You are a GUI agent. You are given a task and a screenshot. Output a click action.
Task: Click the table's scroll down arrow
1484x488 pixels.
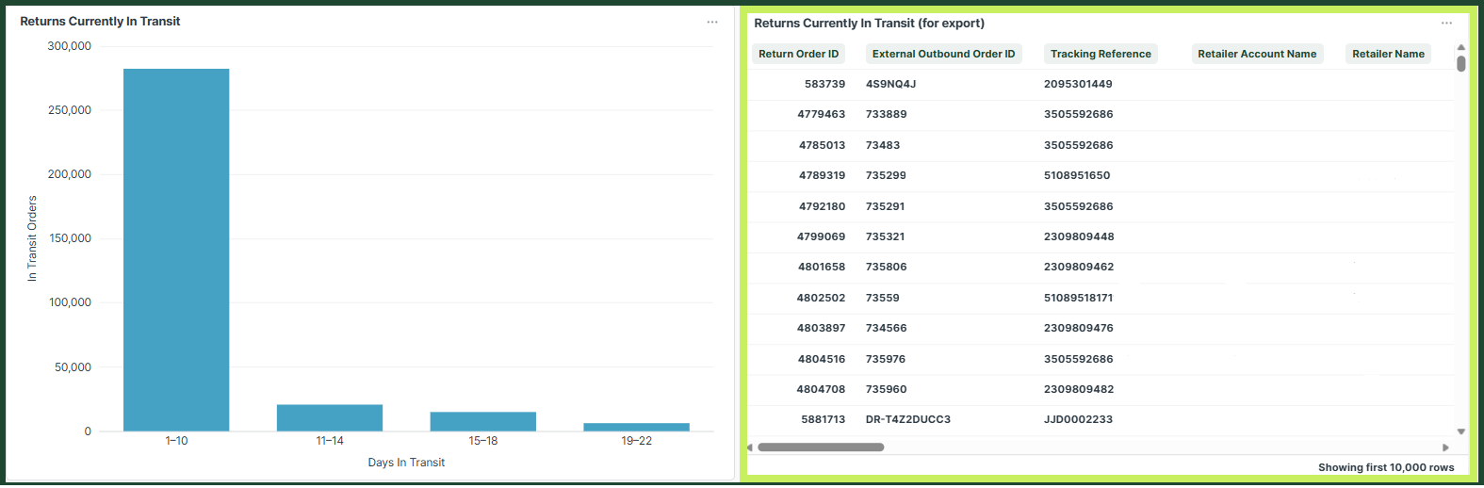coord(1461,431)
